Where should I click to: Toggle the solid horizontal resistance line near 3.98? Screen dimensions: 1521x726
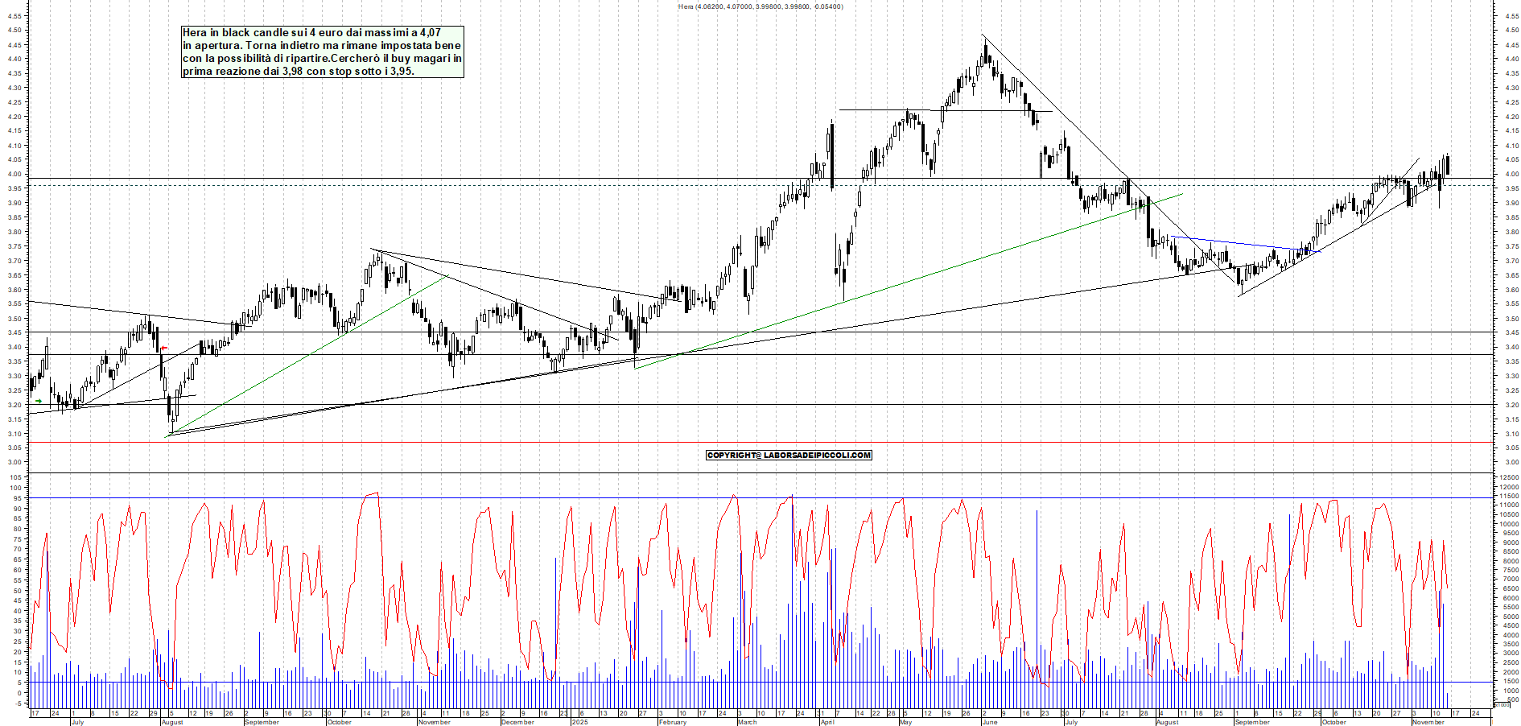click(483, 178)
